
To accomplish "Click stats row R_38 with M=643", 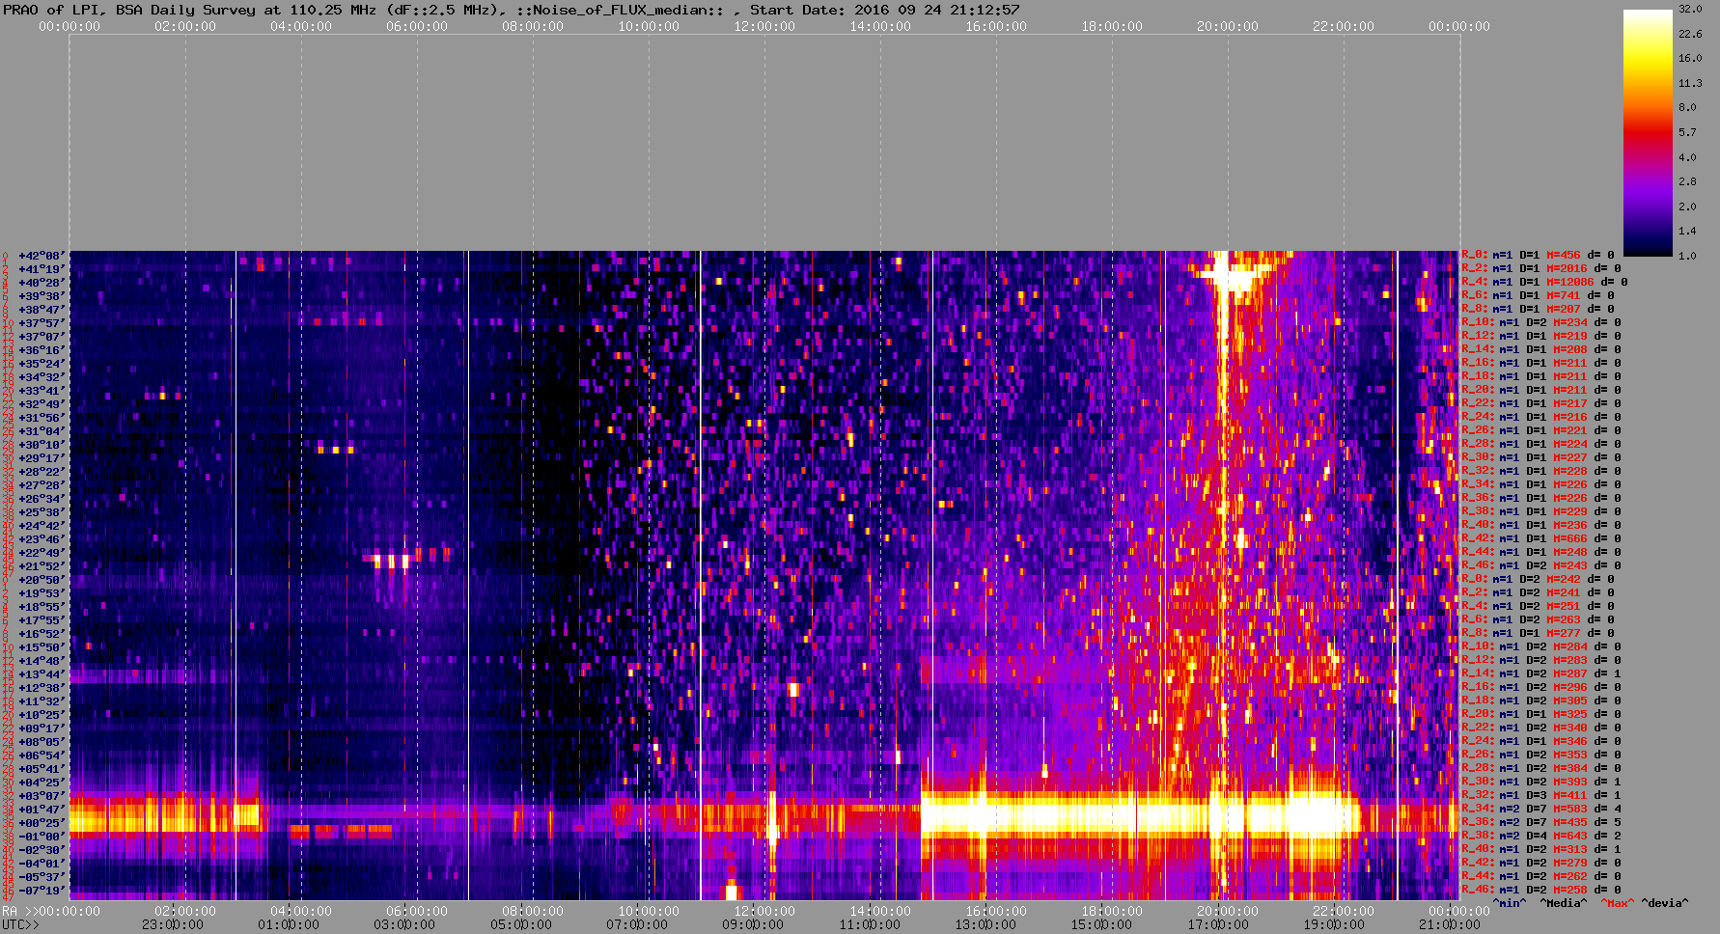I will point(1541,837).
